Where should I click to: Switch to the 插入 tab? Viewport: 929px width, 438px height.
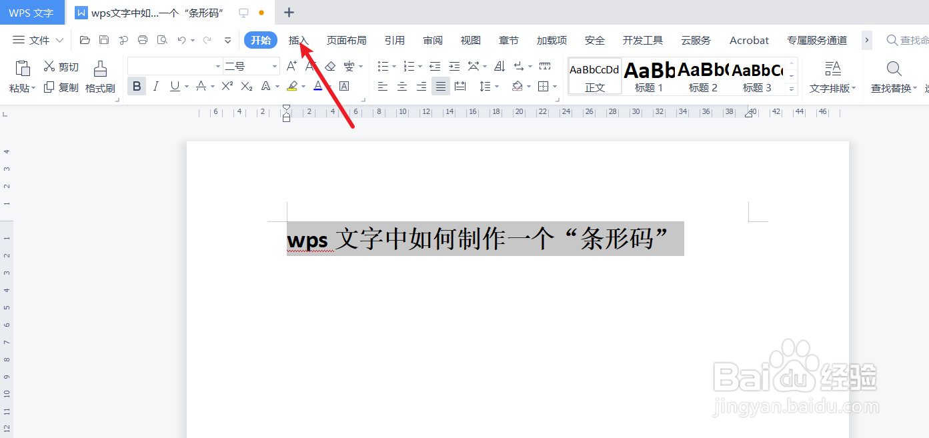pos(299,40)
